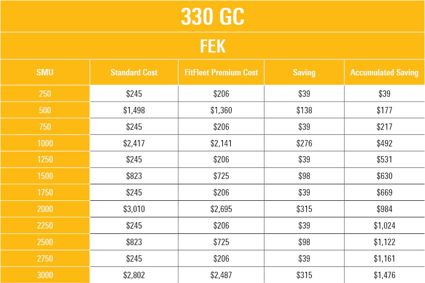Click the $1,498 standard cost cell

click(x=134, y=110)
